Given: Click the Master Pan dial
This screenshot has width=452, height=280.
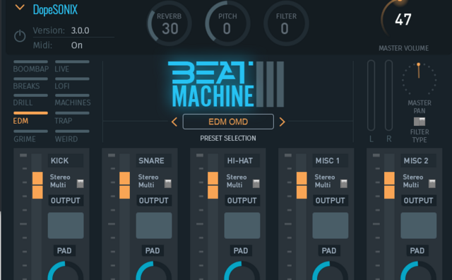Looking at the screenshot, I should click(x=419, y=78).
